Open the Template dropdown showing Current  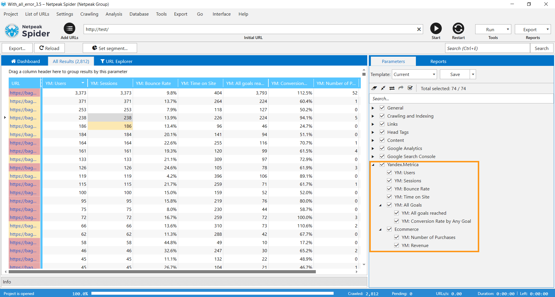tap(414, 74)
